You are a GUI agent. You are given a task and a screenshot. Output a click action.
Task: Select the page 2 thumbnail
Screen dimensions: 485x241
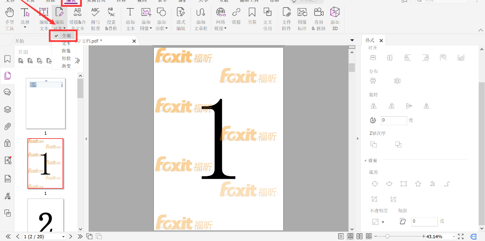[x=45, y=163]
